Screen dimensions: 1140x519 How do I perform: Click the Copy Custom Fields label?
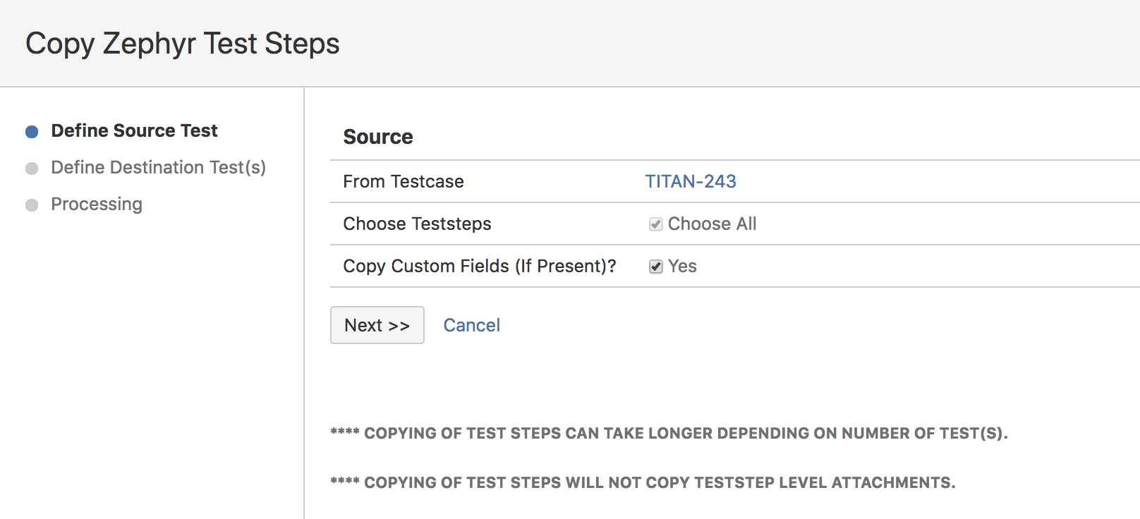pyautogui.click(x=479, y=266)
